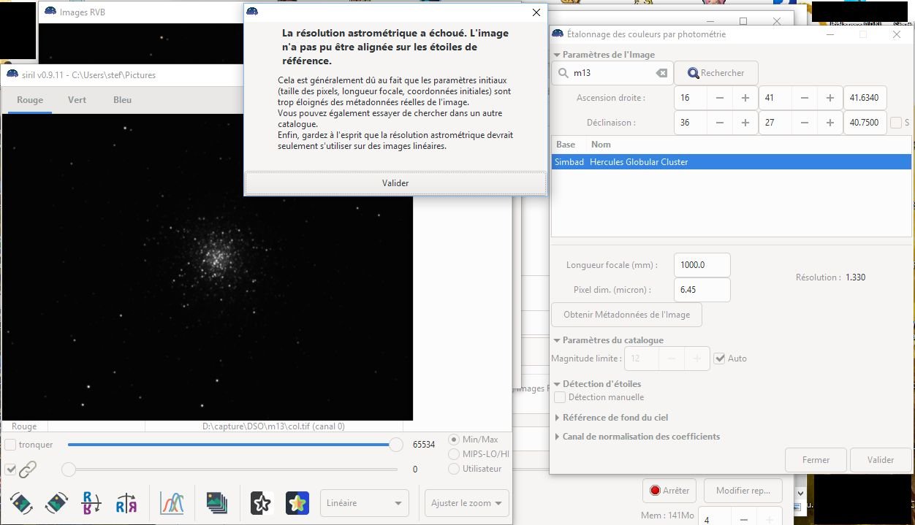Enable Détection manuelle checkbox
The height and width of the screenshot is (525, 915).
tap(560, 397)
